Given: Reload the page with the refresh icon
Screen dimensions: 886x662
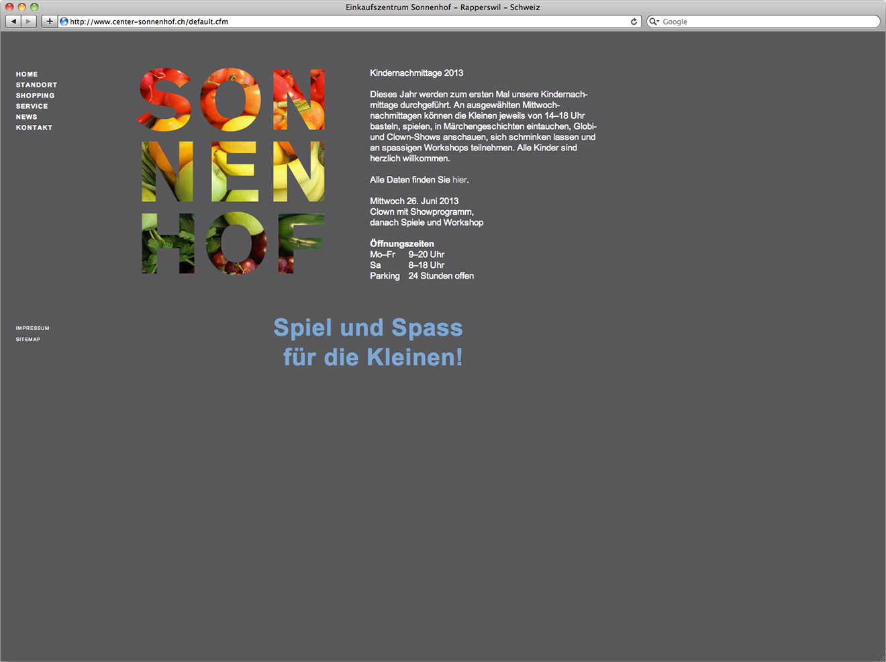Looking at the screenshot, I should point(634,21).
